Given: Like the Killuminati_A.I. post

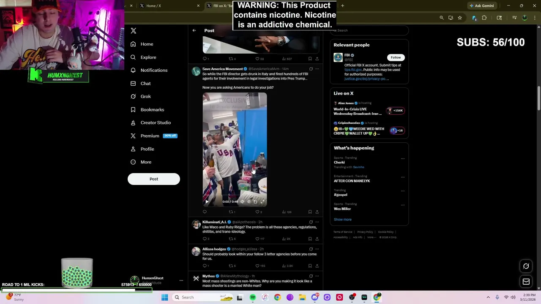Looking at the screenshot, I should [257, 239].
